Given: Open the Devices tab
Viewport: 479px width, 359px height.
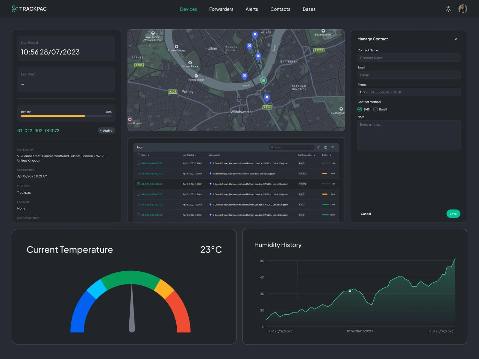Looking at the screenshot, I should point(189,9).
